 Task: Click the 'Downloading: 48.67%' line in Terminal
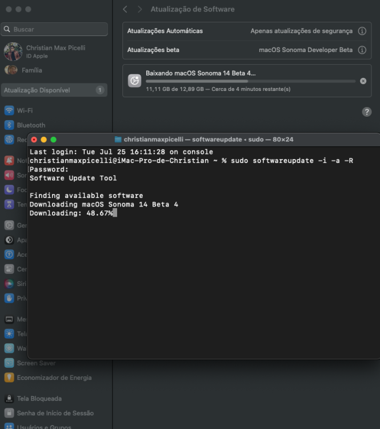(71, 213)
